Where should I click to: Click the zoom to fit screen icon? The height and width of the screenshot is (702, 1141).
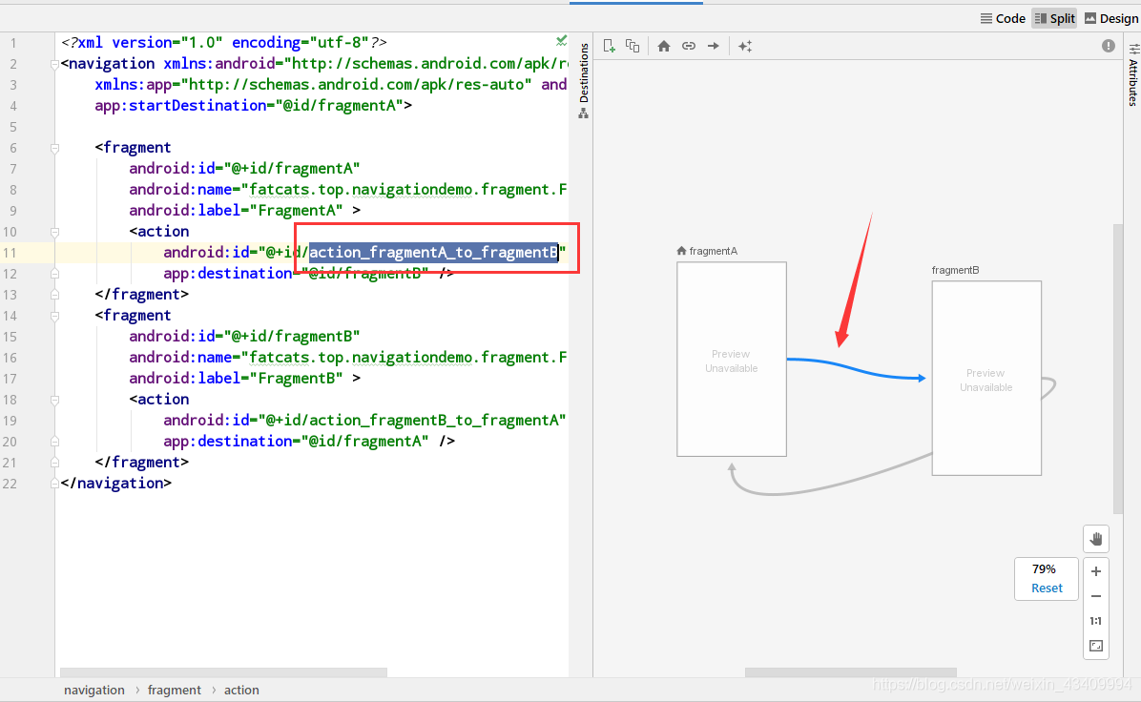1096,646
